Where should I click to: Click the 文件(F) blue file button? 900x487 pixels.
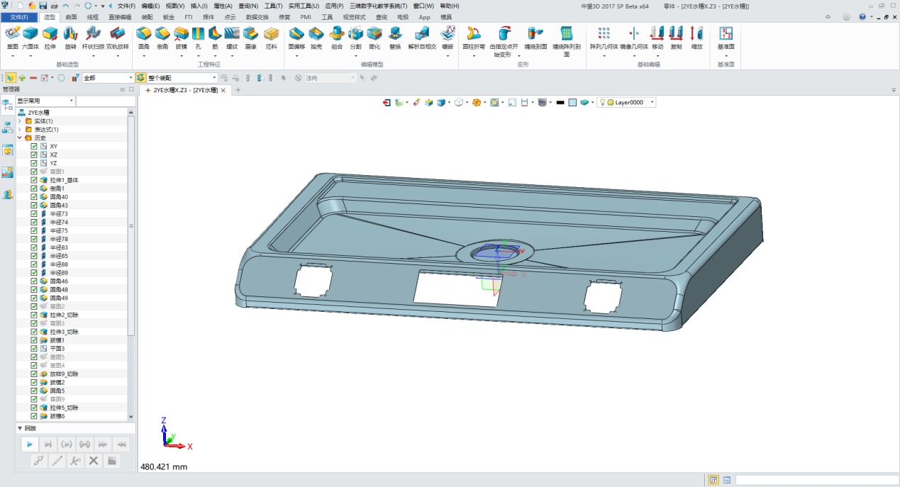tap(19, 17)
